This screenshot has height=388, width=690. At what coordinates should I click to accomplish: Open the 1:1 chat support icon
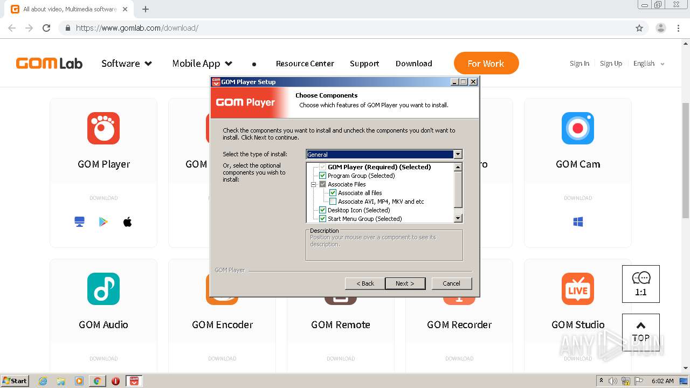point(640,284)
